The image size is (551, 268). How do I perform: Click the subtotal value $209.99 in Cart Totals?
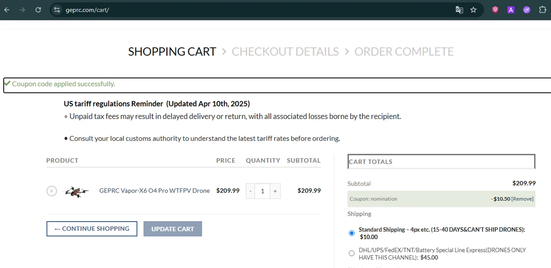click(x=524, y=183)
